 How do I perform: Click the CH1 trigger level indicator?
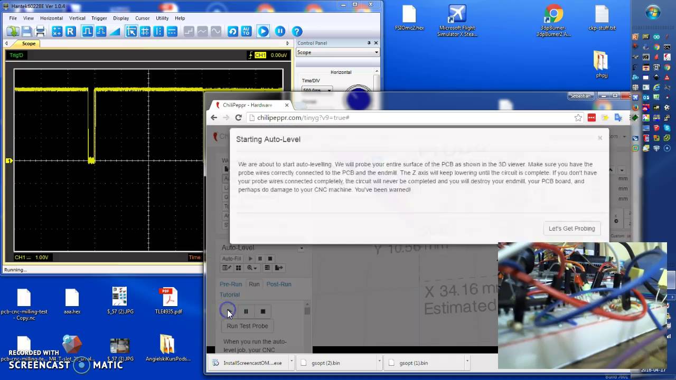[260, 55]
